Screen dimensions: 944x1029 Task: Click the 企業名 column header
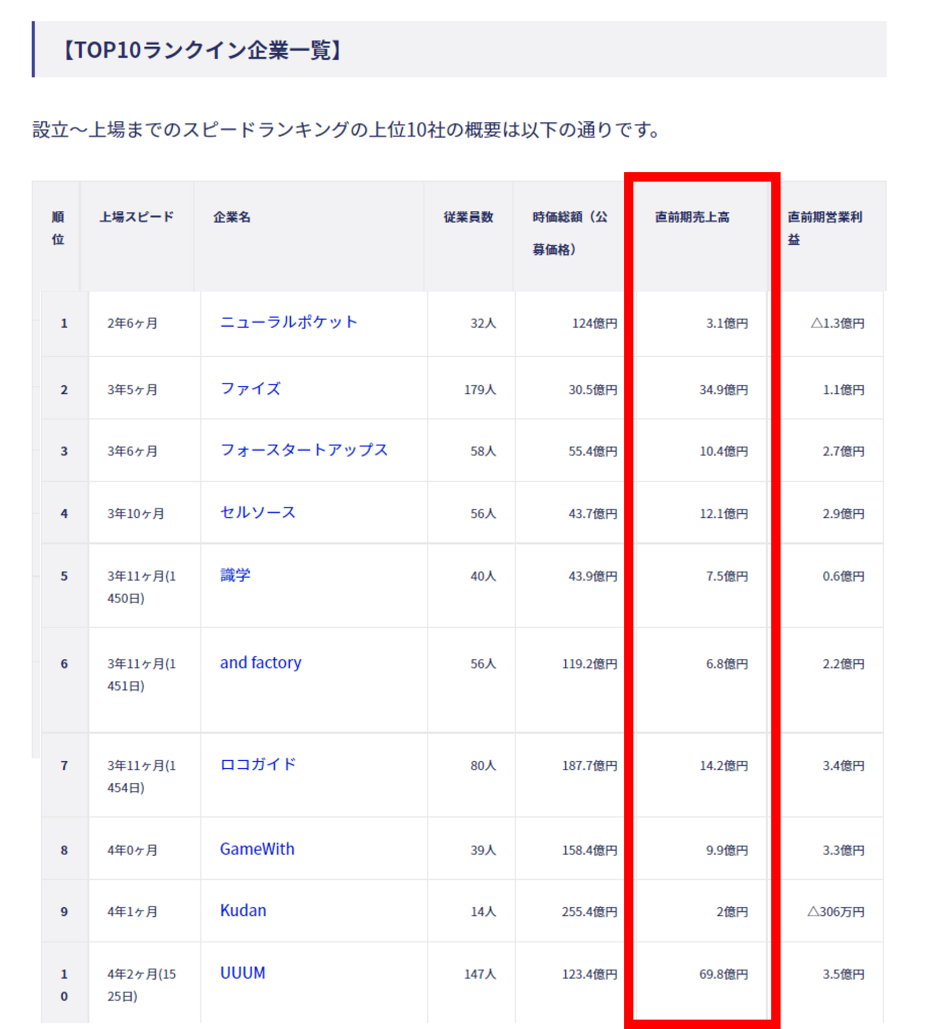coord(232,217)
